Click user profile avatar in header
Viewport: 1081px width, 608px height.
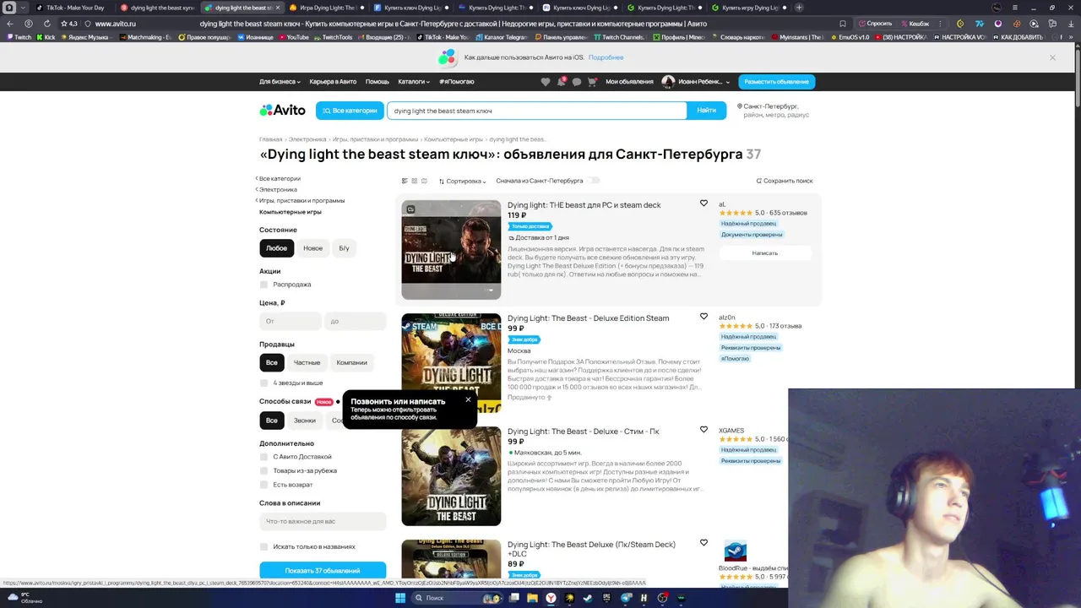tap(668, 82)
